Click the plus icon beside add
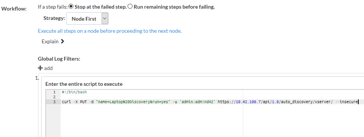 (40, 68)
